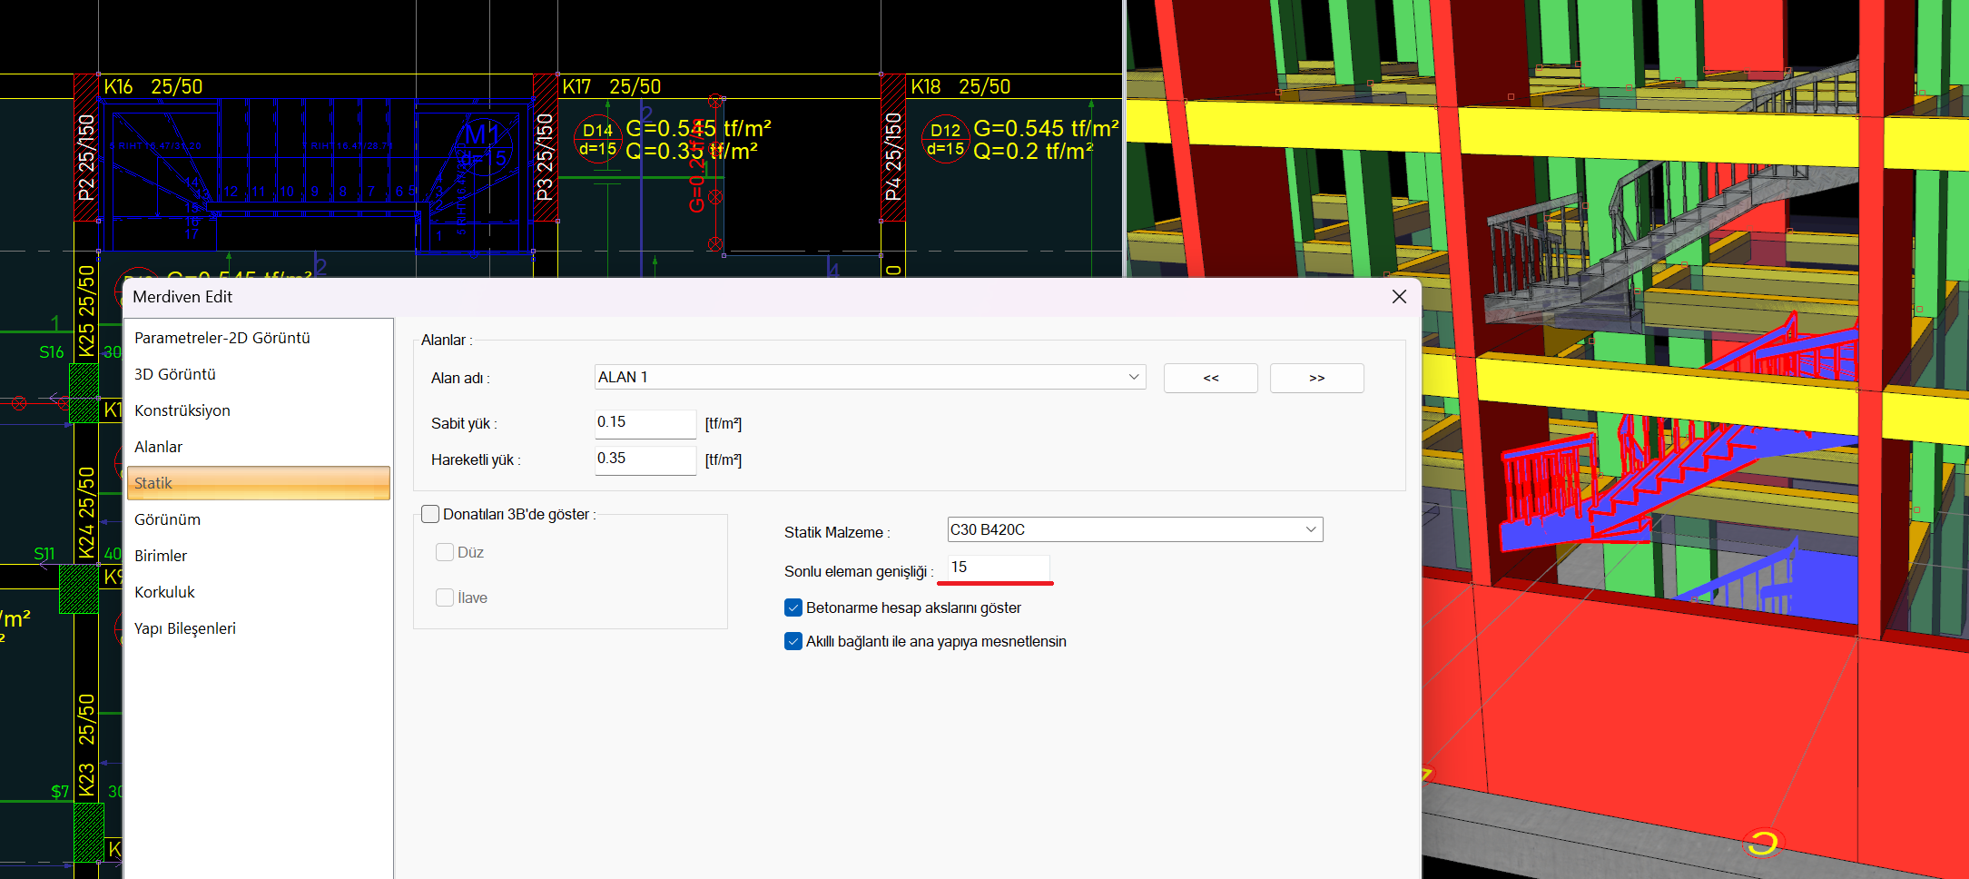
Task: Close the Merdiven Edit dialog
Action: click(1399, 297)
